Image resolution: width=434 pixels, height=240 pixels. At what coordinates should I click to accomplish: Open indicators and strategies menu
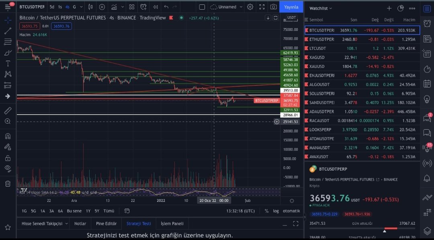click(x=114, y=7)
